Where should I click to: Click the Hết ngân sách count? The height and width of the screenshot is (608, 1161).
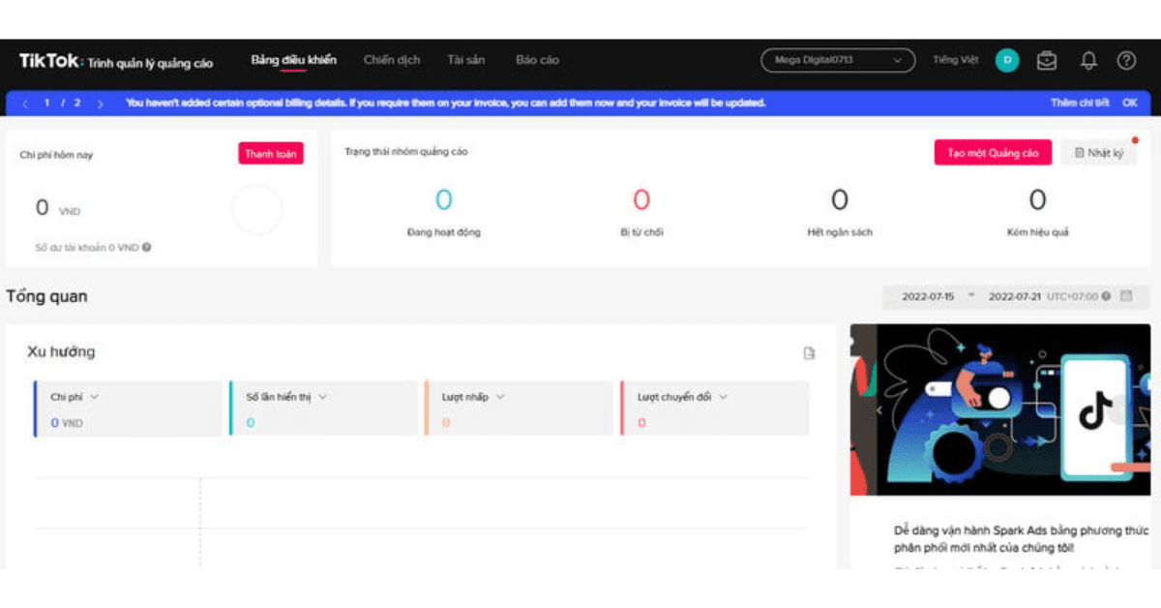click(x=840, y=200)
